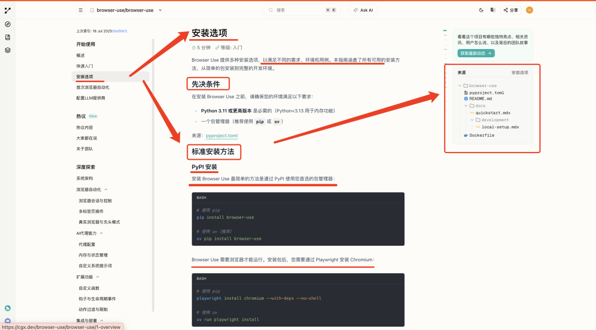Navigate to 配置LLM提供商

click(x=91, y=98)
